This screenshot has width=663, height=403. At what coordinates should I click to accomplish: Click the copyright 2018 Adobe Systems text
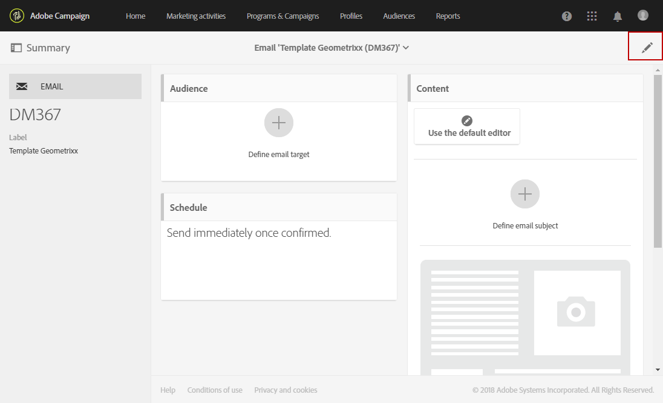tap(563, 390)
